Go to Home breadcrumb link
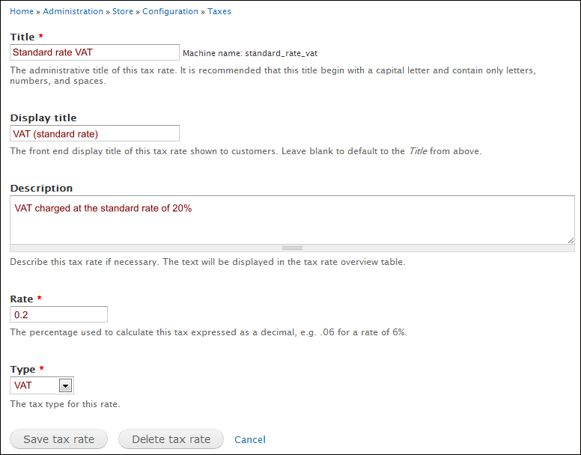This screenshot has height=455, width=581. point(22,11)
